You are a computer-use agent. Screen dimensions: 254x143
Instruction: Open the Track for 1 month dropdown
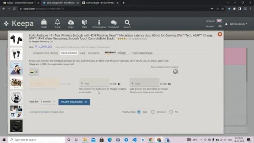tap(48, 102)
